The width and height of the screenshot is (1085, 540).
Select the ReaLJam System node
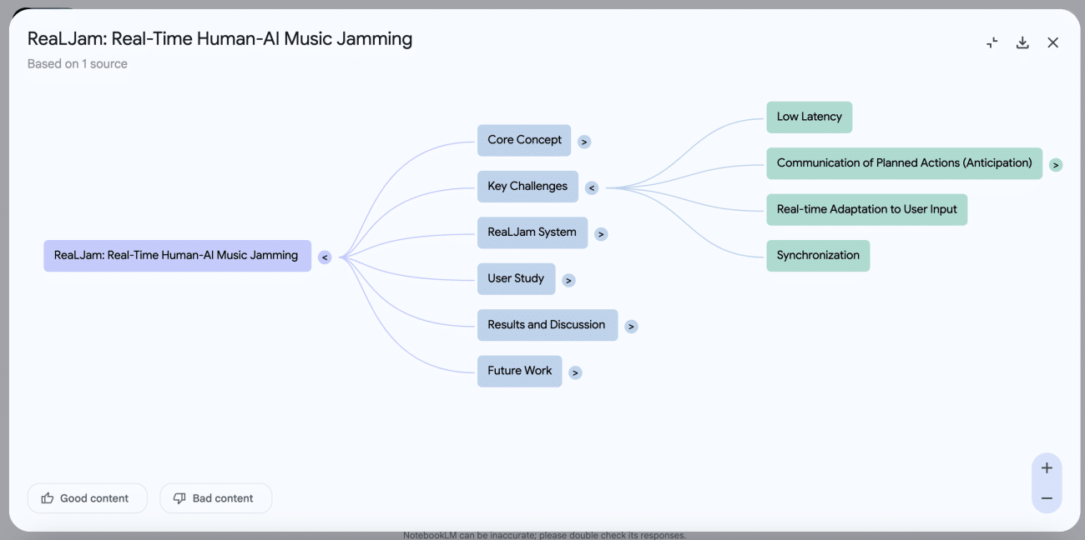pos(532,232)
